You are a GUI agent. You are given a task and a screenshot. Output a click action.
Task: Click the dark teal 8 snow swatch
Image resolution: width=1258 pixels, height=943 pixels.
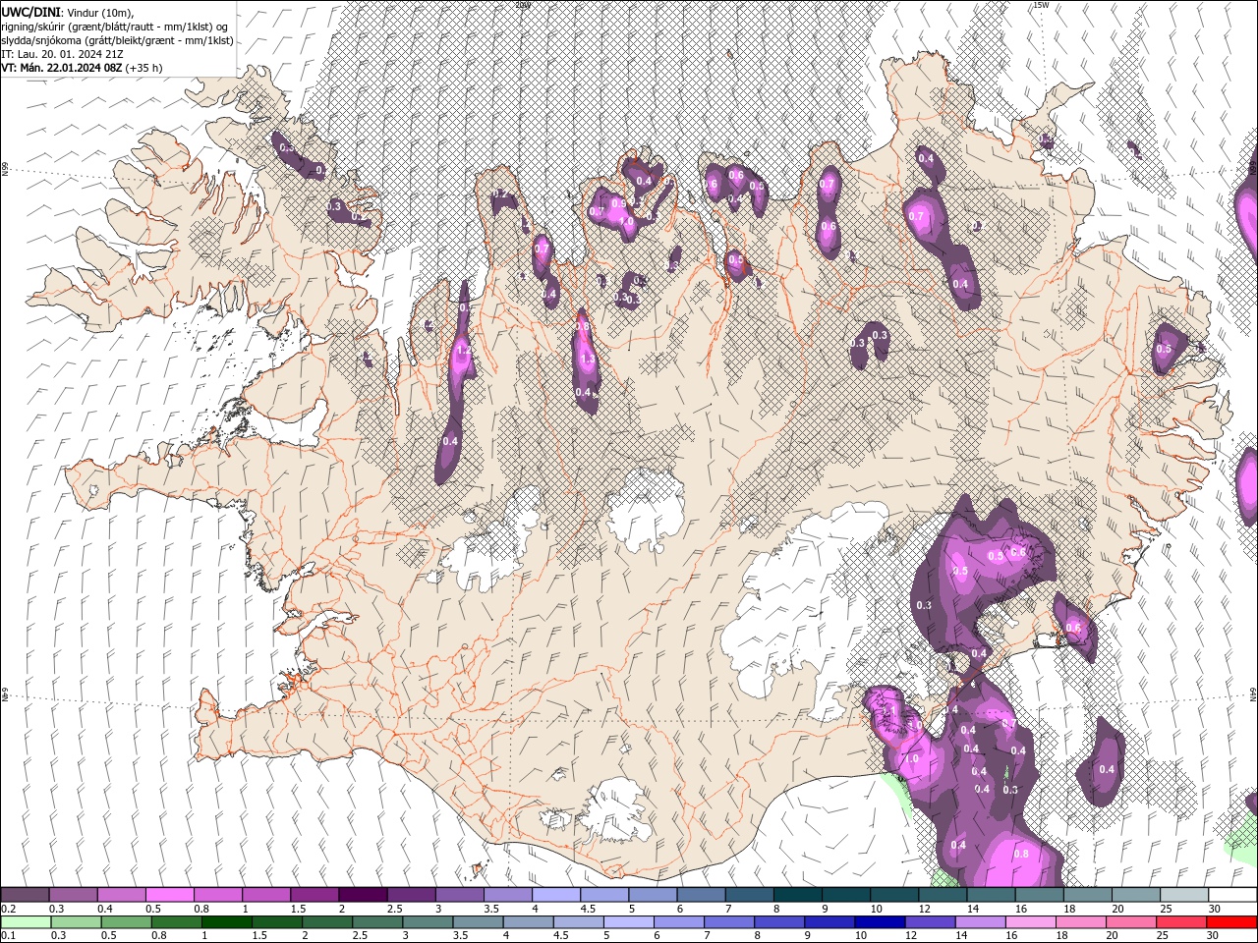click(x=798, y=895)
